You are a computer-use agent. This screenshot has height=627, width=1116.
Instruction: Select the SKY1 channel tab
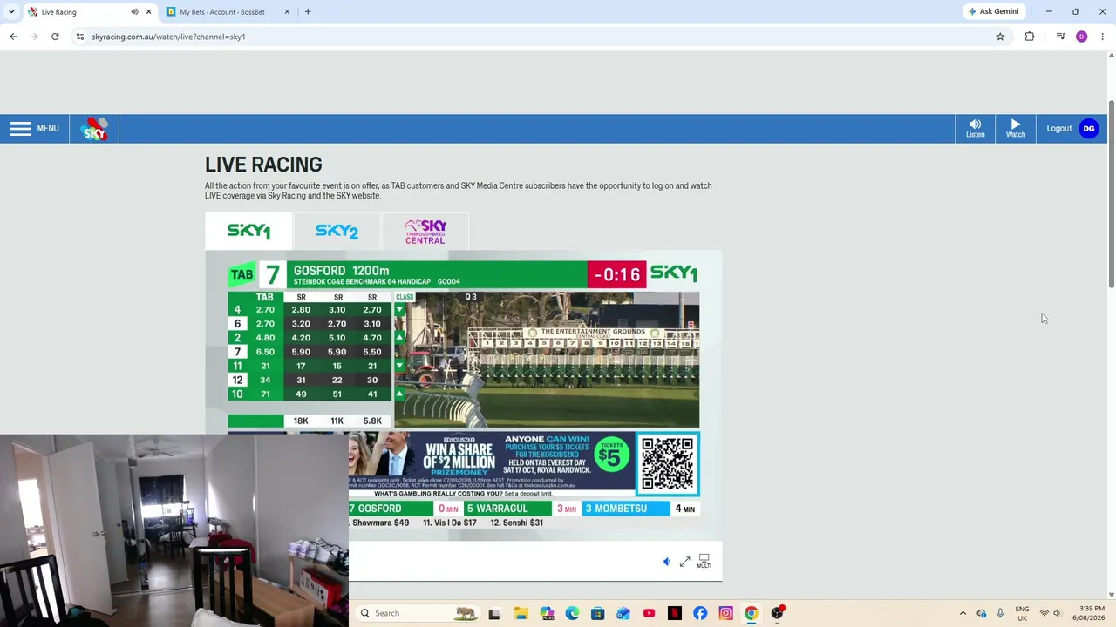[248, 232]
